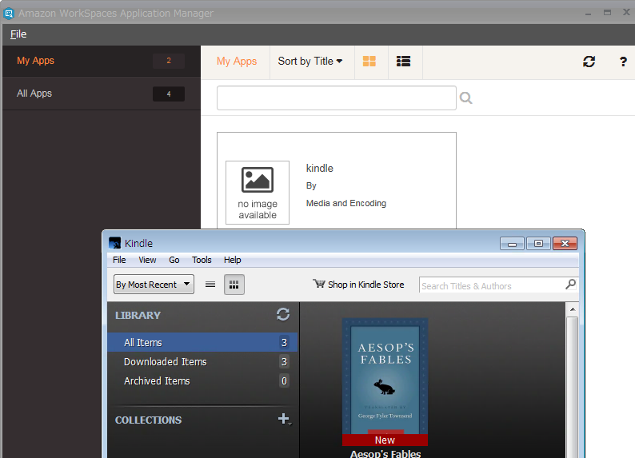Screen dimensions: 635x458
Task: Select All Apps in the left sidebar
Action: 102,94
